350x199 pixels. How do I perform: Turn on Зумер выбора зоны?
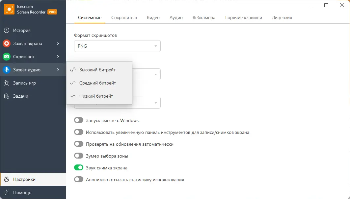(79, 156)
